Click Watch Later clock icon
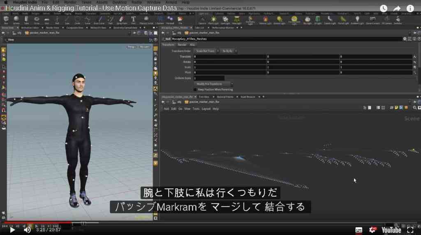Image resolution: width=421 pixels, height=235 pixels. (x=384, y=9)
